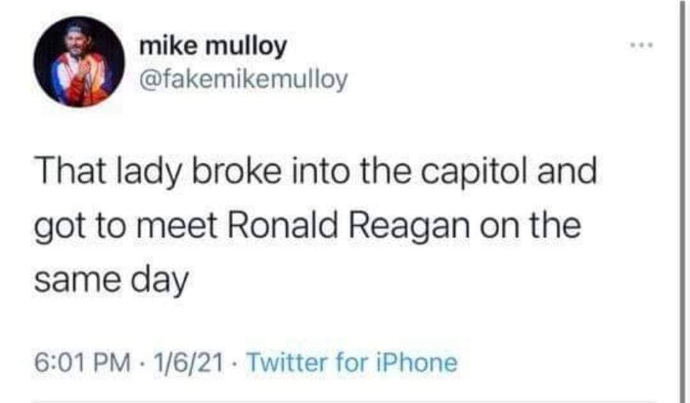690x403 pixels.
Task: Click the @fakemikemulloy handle
Action: (243, 80)
